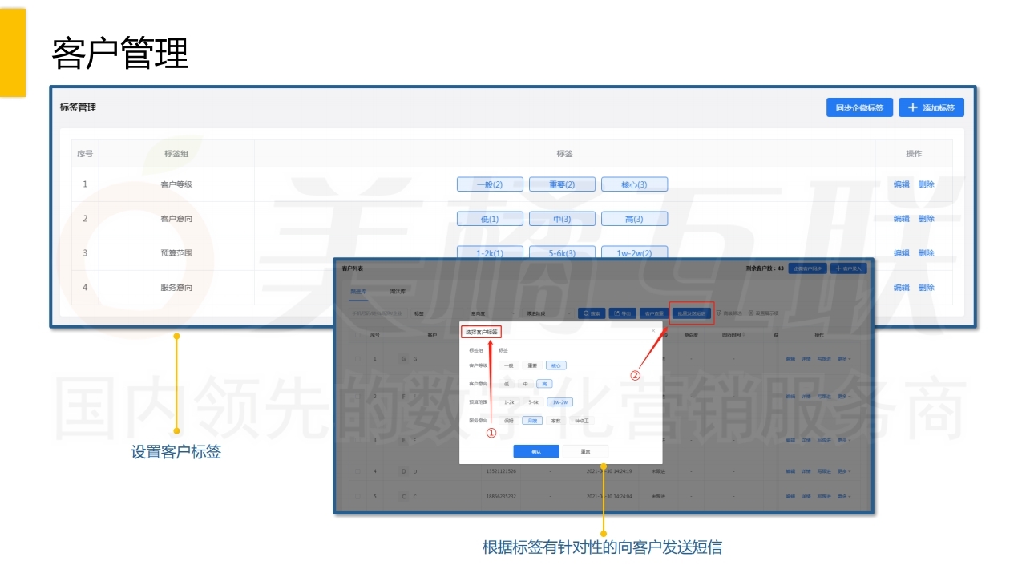Click the funnel icon for 高级筛选
The width and height of the screenshot is (1026, 577).
[x=718, y=313]
